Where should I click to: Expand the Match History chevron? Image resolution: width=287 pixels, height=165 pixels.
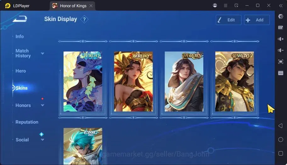point(42,53)
